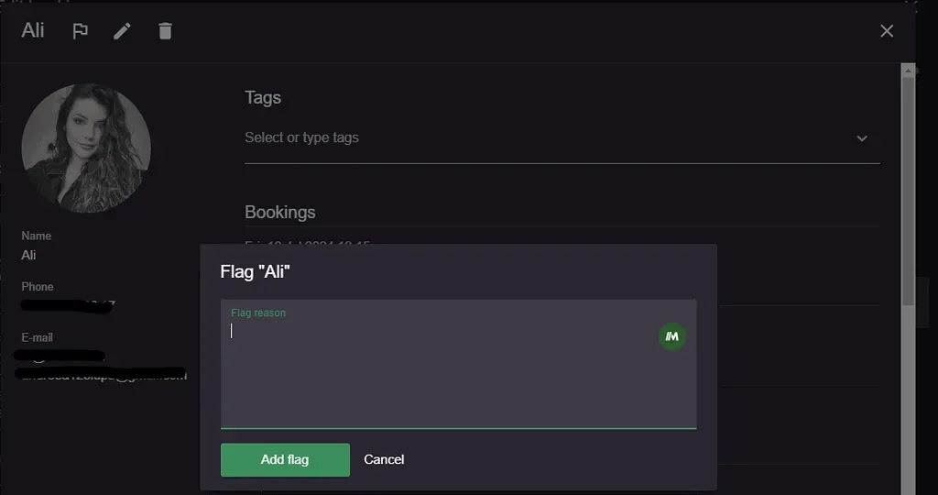Viewport: 938px width, 495px height.
Task: Open the pencil edit icon for Ali
Action: click(122, 31)
